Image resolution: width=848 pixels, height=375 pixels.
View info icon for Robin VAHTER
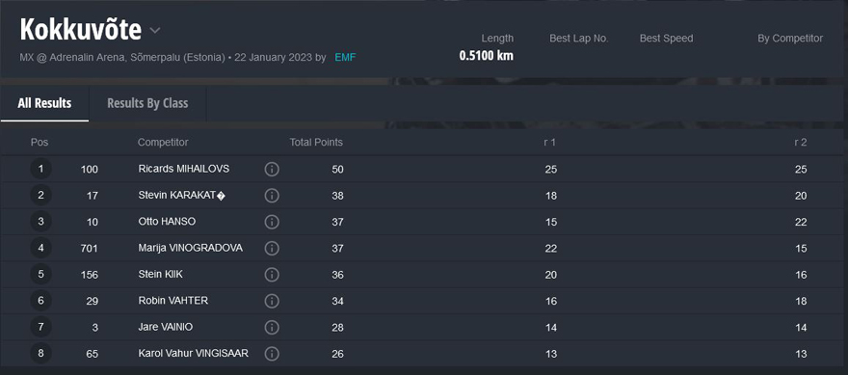click(x=272, y=301)
